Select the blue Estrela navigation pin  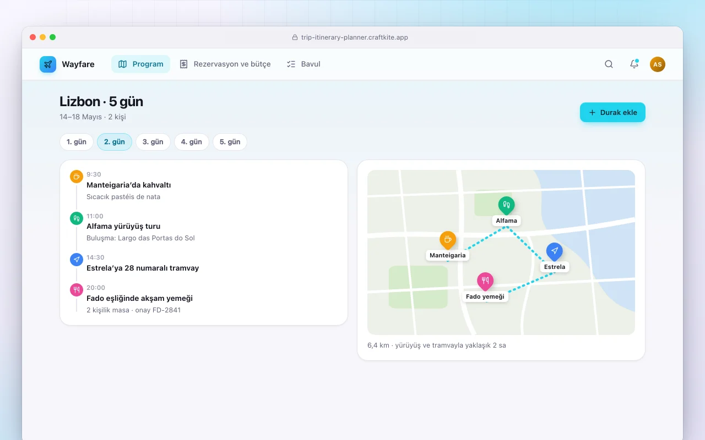point(555,252)
